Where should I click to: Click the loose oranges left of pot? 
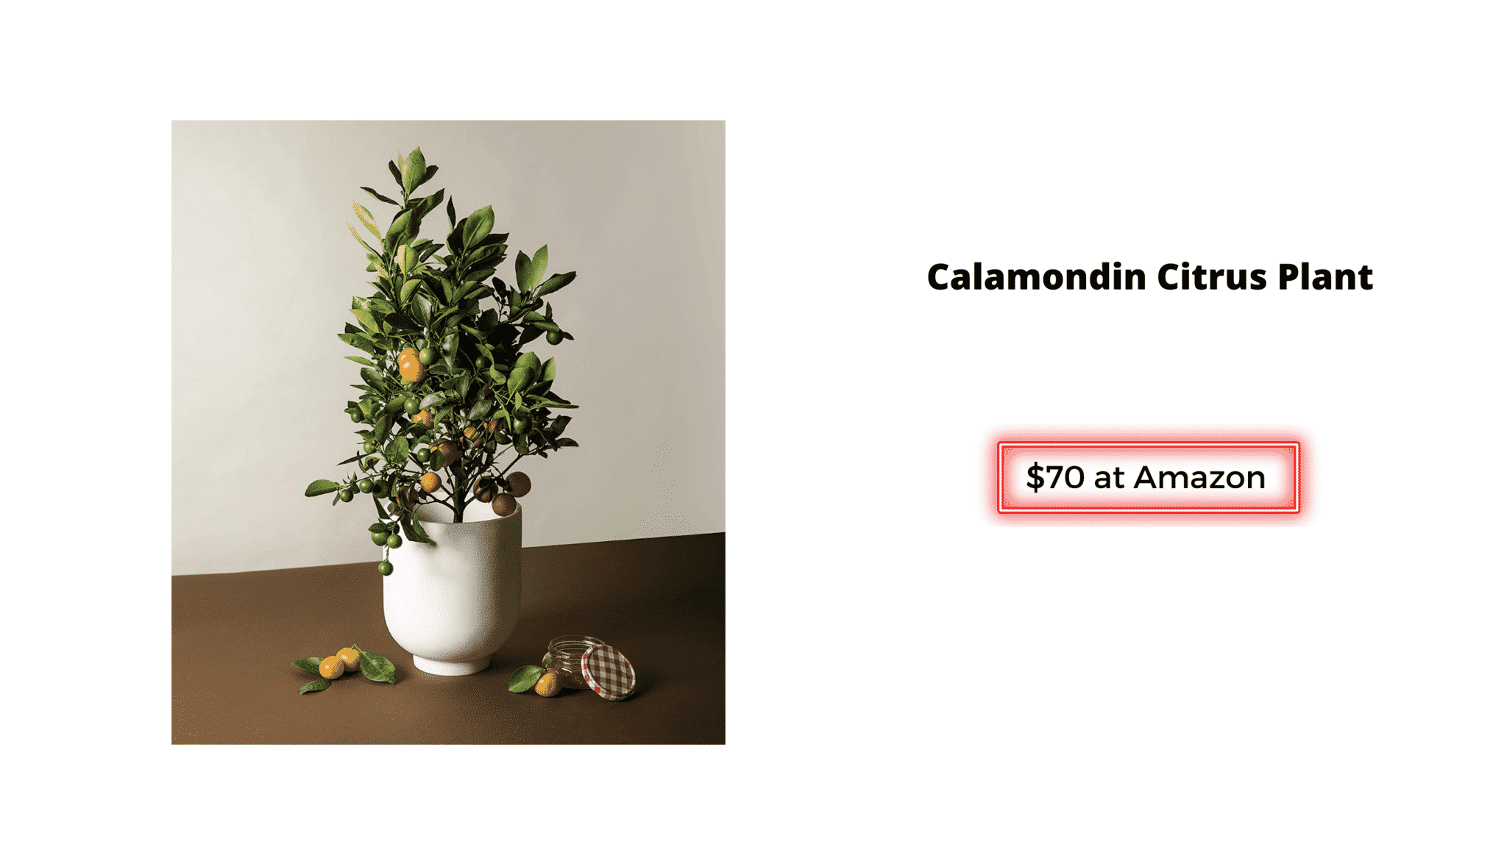(x=339, y=662)
